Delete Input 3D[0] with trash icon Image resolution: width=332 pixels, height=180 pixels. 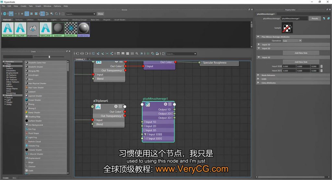pyautogui.click(x=321, y=66)
